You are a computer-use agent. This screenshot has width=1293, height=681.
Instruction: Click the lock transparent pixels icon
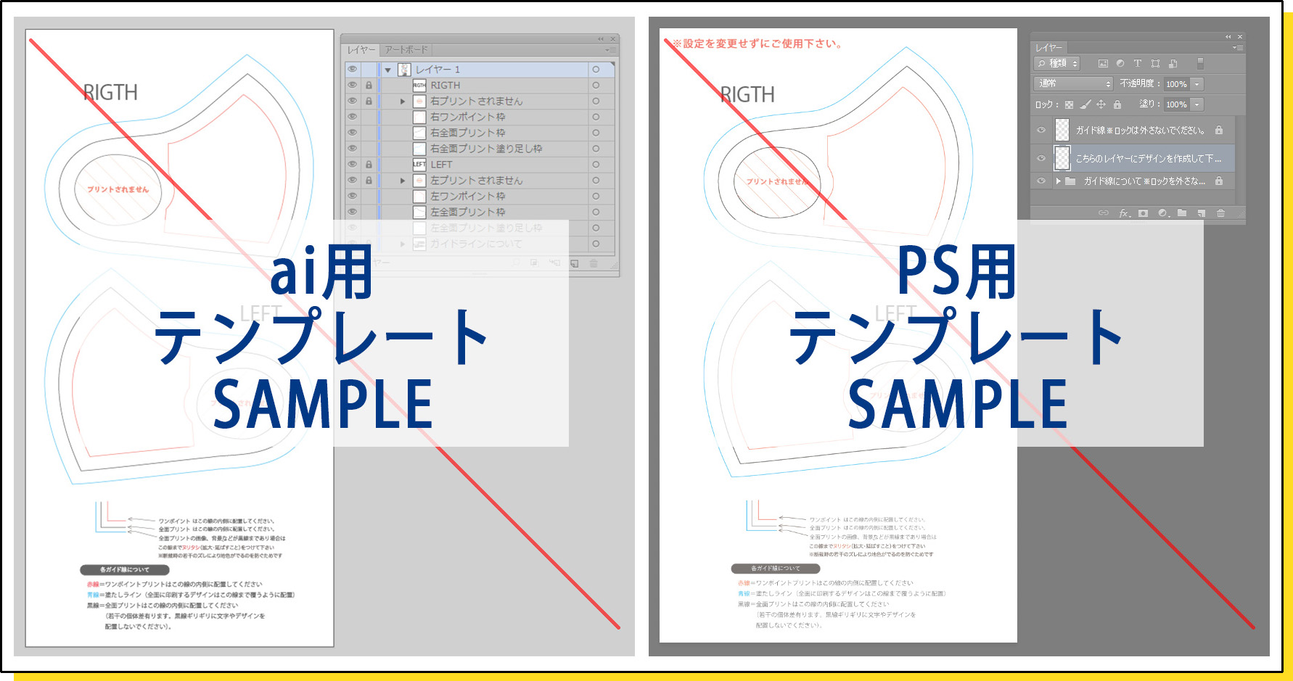[x=1069, y=104]
